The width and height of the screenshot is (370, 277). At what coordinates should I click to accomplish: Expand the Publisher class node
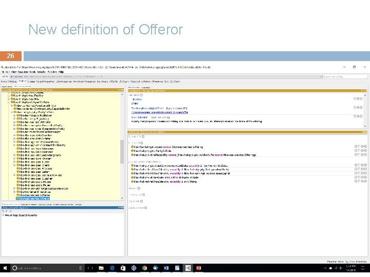click(x=14, y=115)
